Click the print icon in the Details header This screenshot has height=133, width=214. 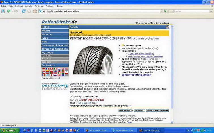click(167, 27)
